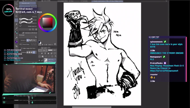Screen dimensions: 190x108
Task: Select the Eyedropper tool
Action: click(x=16, y=29)
